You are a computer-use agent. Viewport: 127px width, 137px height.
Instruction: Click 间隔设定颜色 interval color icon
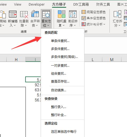[84, 12]
